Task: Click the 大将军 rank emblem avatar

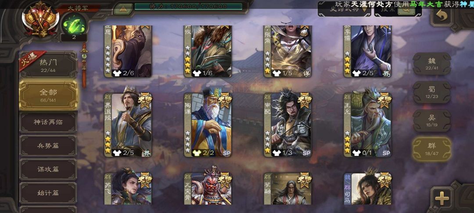Action: [x=40, y=19]
